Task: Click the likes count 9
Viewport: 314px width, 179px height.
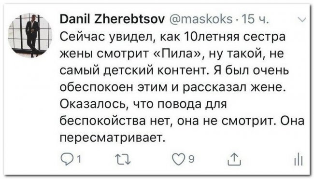Action: click(191, 159)
